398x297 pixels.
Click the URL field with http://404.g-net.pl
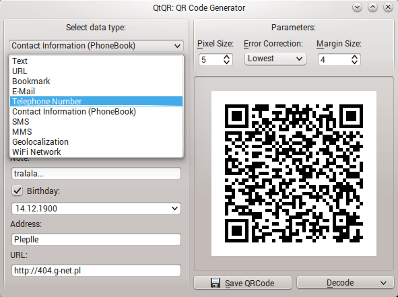pyautogui.click(x=96, y=270)
